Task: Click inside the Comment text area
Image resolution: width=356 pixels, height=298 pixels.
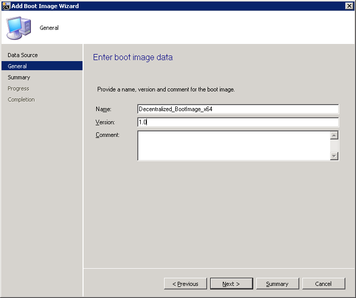Action: pos(234,145)
